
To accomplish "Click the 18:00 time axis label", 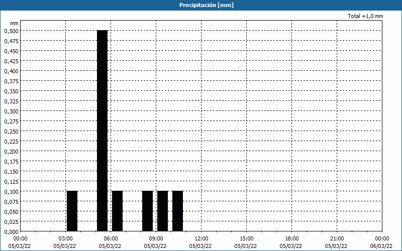I will (x=292, y=239).
